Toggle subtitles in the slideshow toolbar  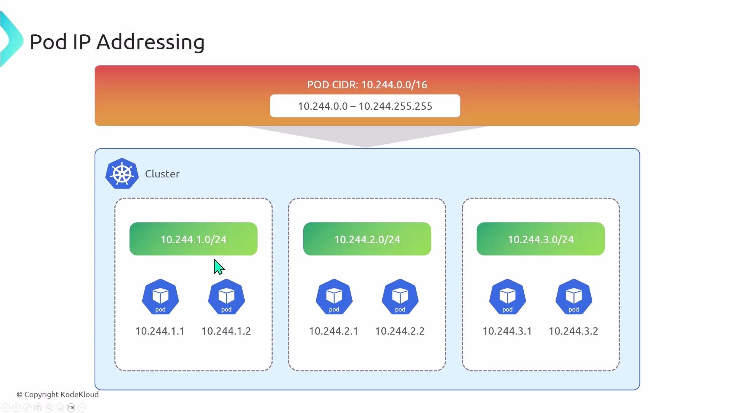(60, 408)
